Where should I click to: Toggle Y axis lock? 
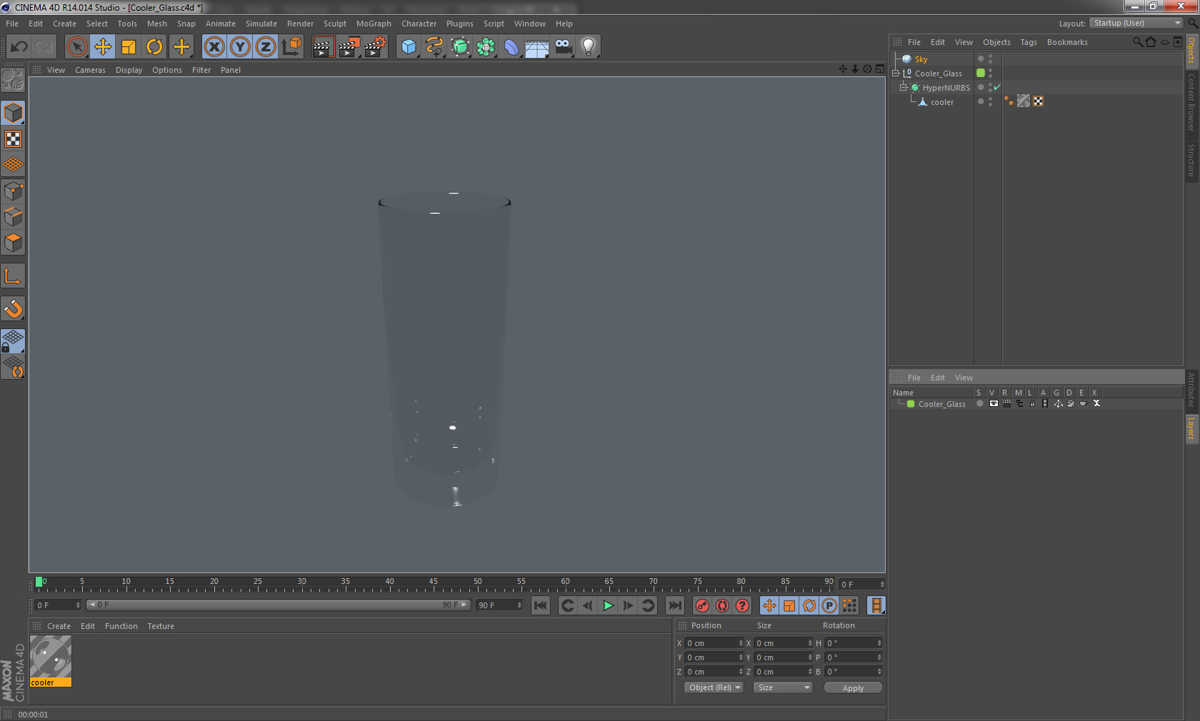[x=240, y=47]
